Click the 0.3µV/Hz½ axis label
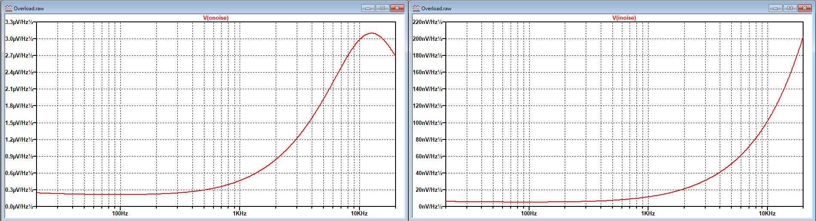The image size is (816, 221). [19, 190]
